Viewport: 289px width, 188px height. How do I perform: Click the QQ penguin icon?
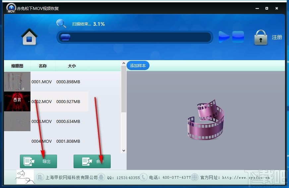click(101, 177)
